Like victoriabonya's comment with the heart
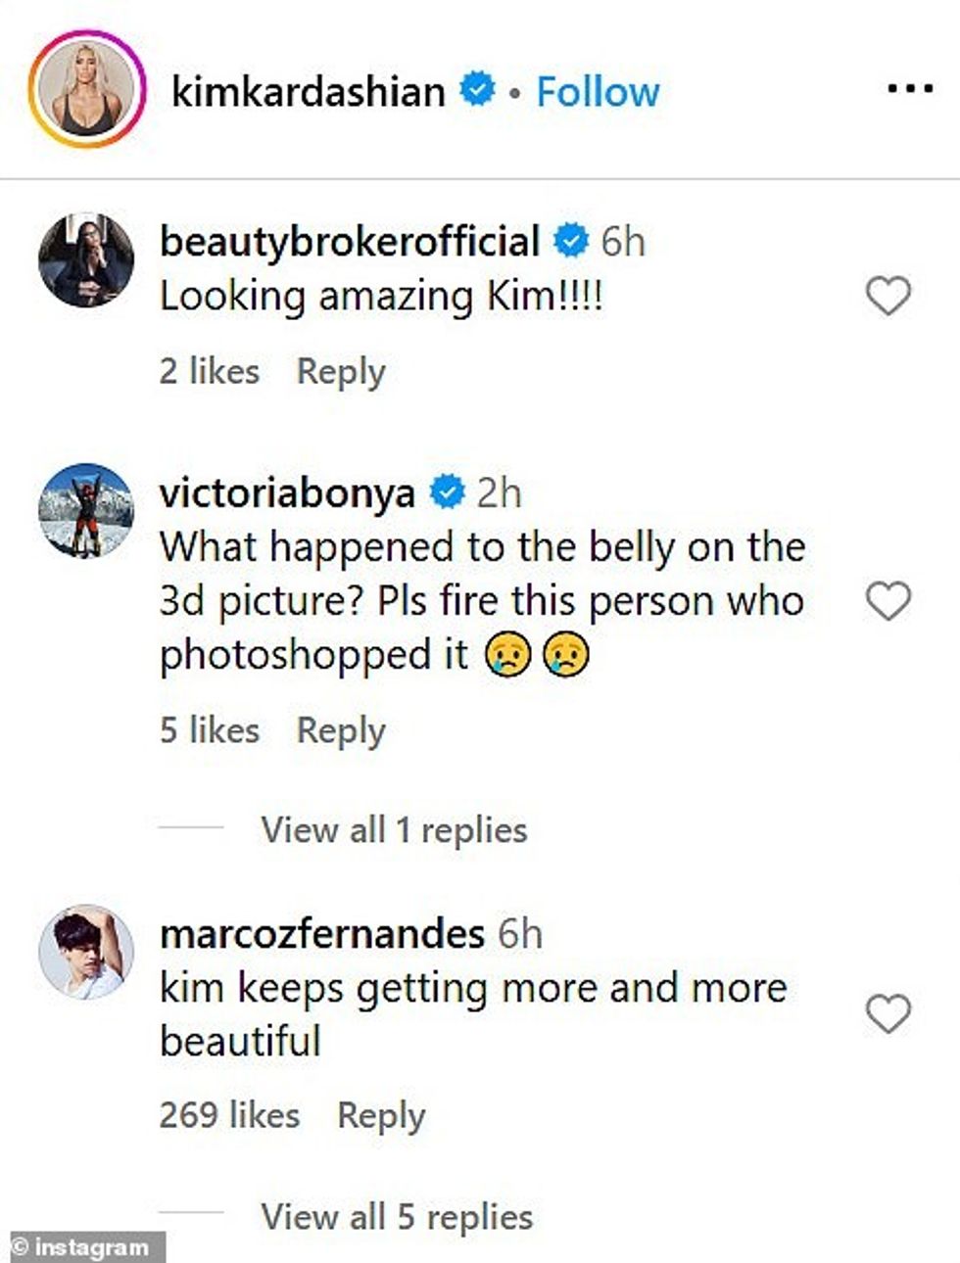 click(x=888, y=601)
